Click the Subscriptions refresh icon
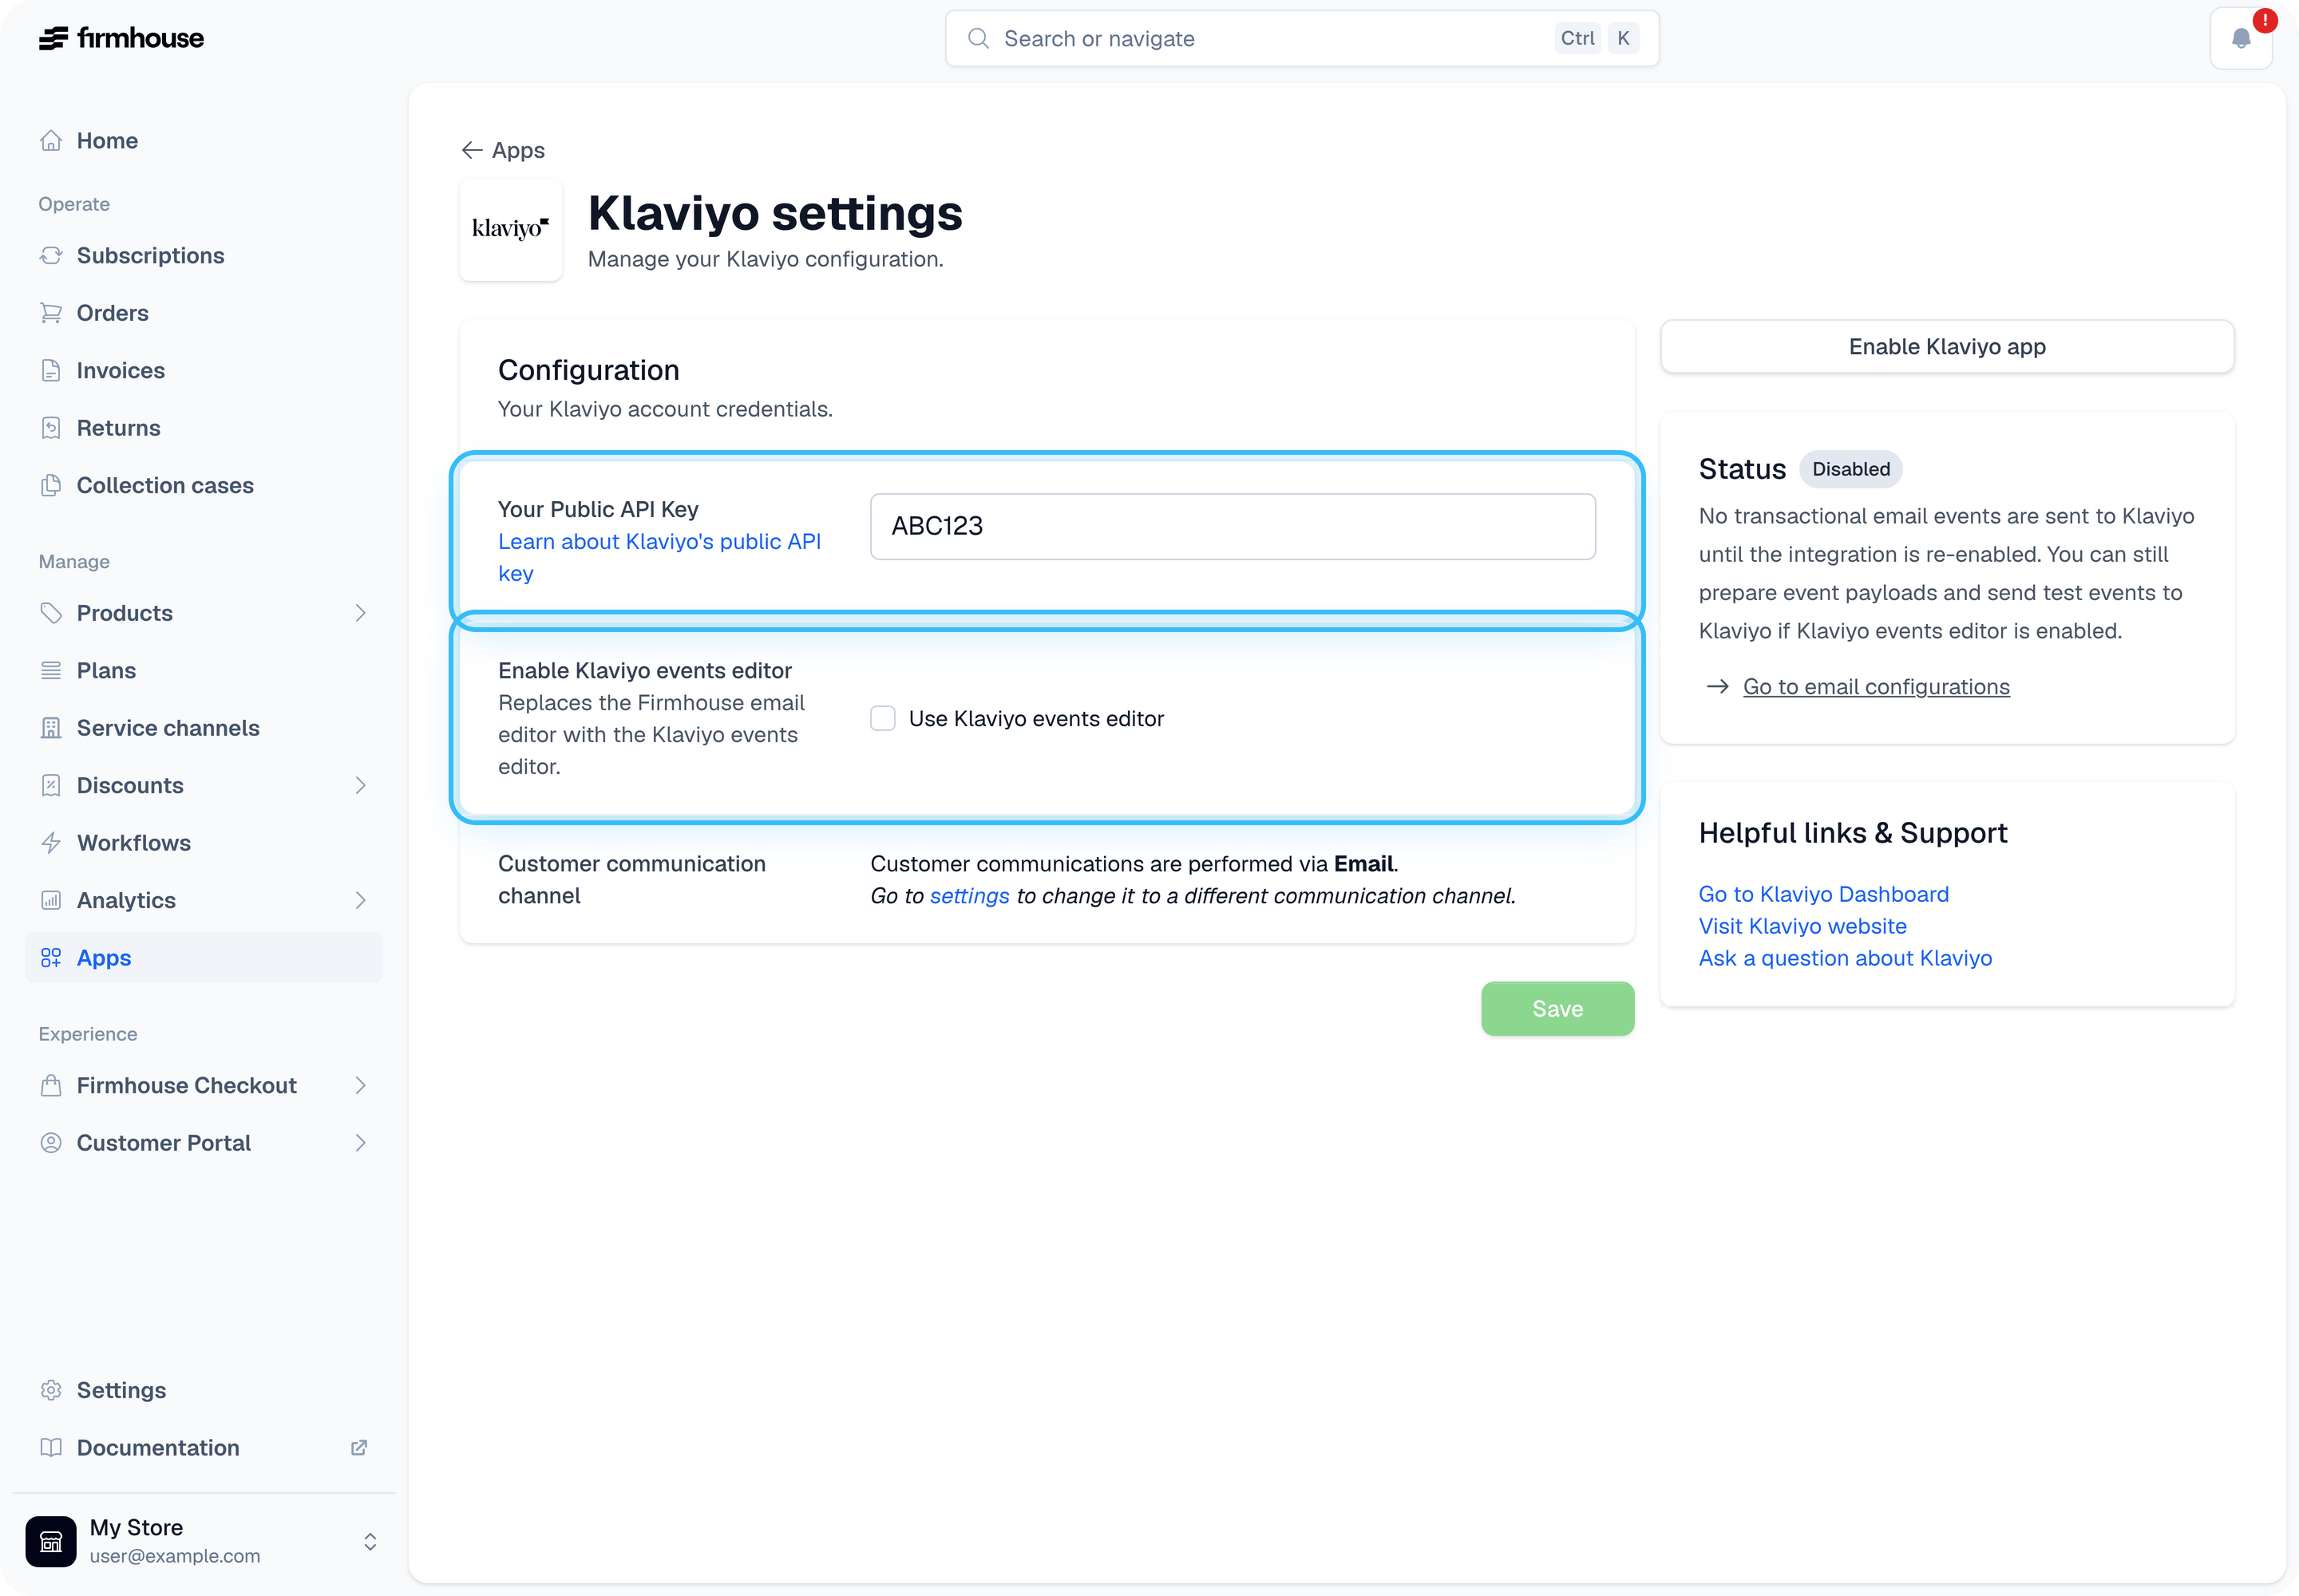The width and height of the screenshot is (2299, 1596). (51, 256)
